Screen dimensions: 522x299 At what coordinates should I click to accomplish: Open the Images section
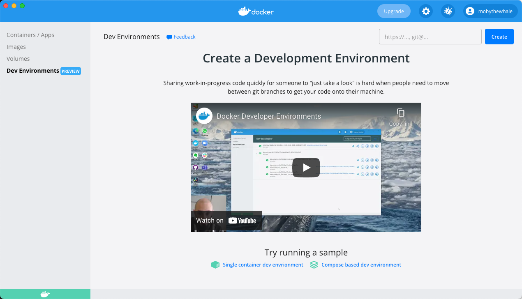click(16, 47)
